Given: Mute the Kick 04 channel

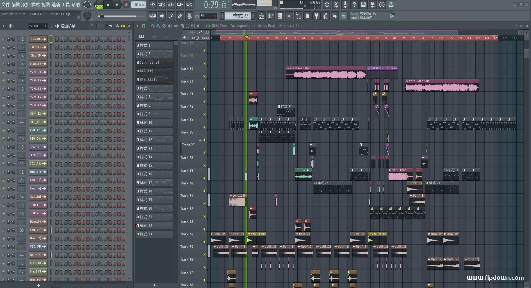Looking at the screenshot, I should click(4, 39).
